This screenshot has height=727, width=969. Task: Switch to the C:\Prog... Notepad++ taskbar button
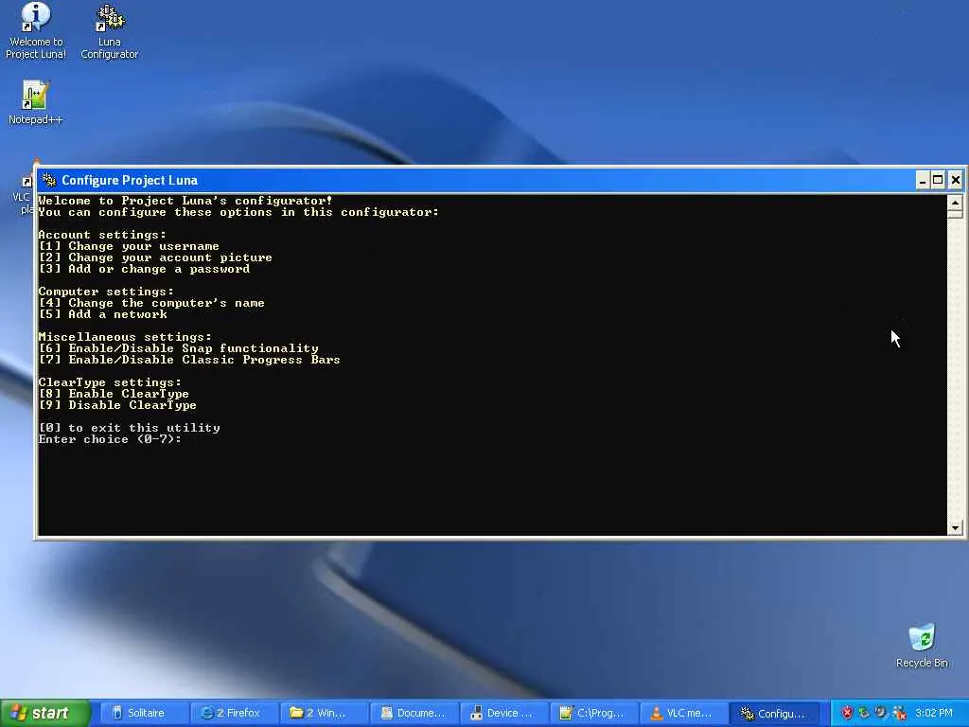[593, 713]
